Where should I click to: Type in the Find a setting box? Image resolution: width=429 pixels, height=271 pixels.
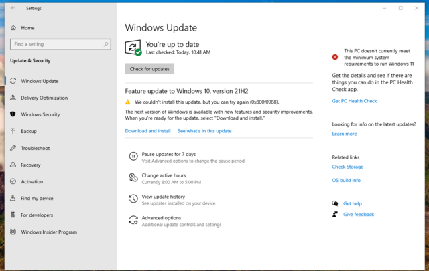click(x=57, y=44)
